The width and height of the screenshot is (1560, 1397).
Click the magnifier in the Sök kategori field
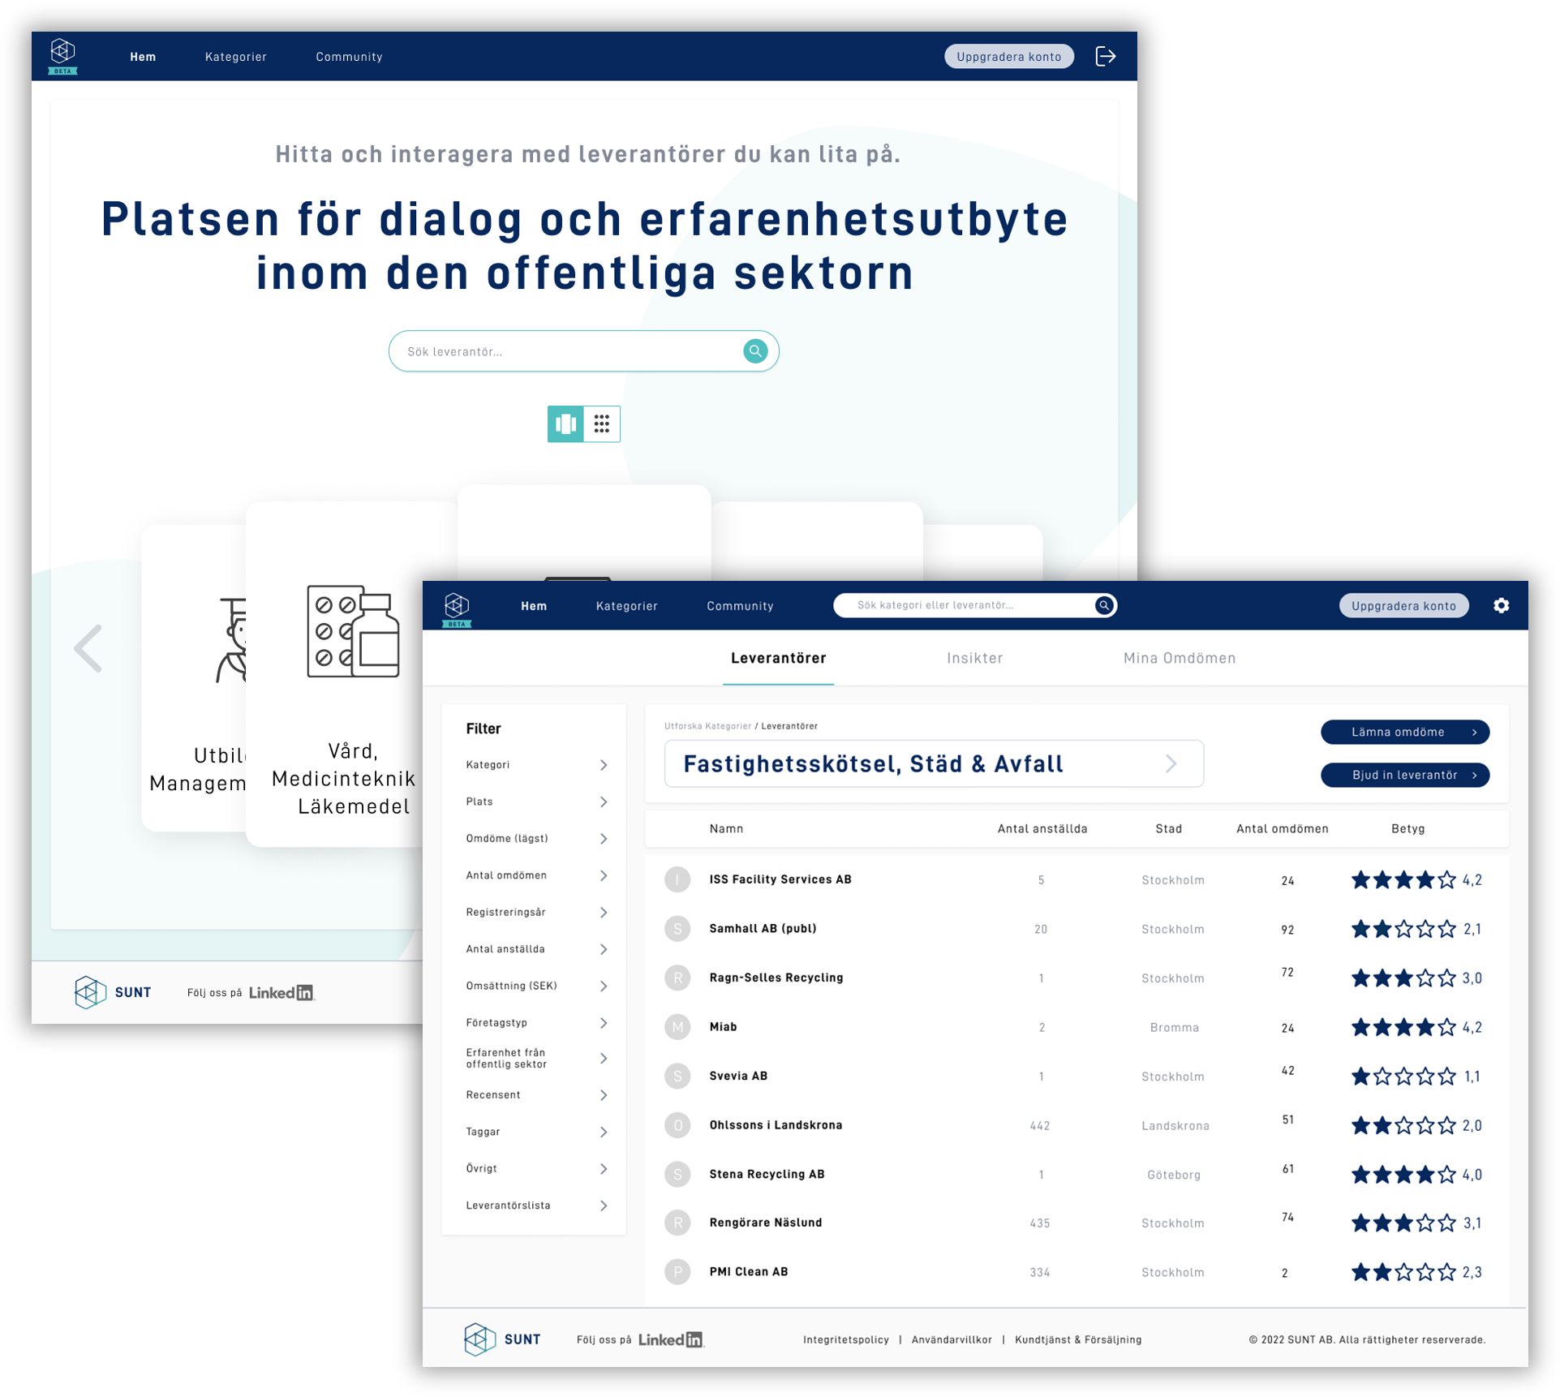[1103, 604]
